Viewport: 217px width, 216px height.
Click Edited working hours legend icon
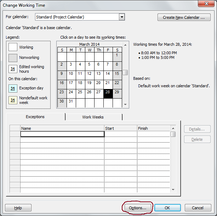[13, 69]
